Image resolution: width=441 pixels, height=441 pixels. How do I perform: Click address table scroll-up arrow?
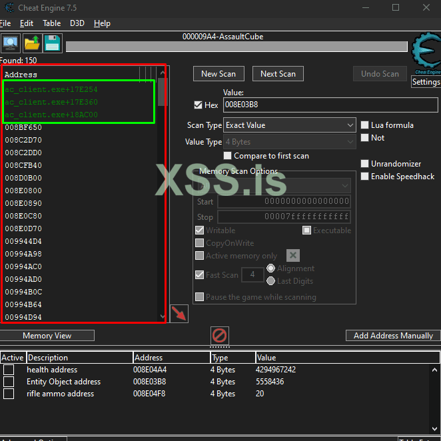coord(434,370)
